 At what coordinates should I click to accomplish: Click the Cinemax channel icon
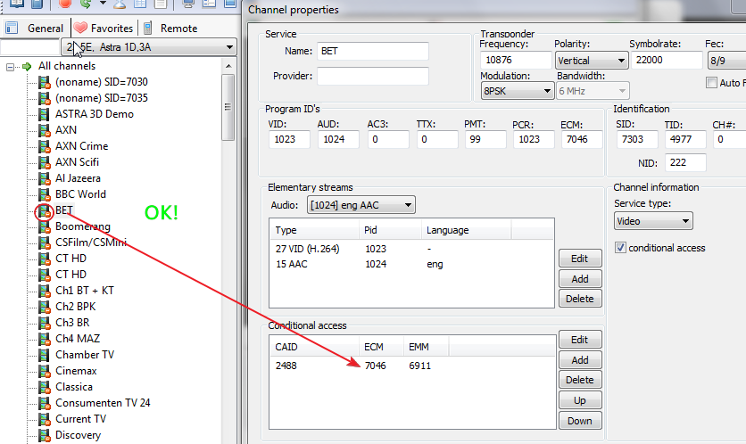(45, 371)
